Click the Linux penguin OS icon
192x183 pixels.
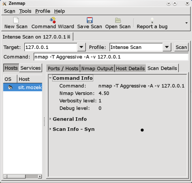[10, 87]
